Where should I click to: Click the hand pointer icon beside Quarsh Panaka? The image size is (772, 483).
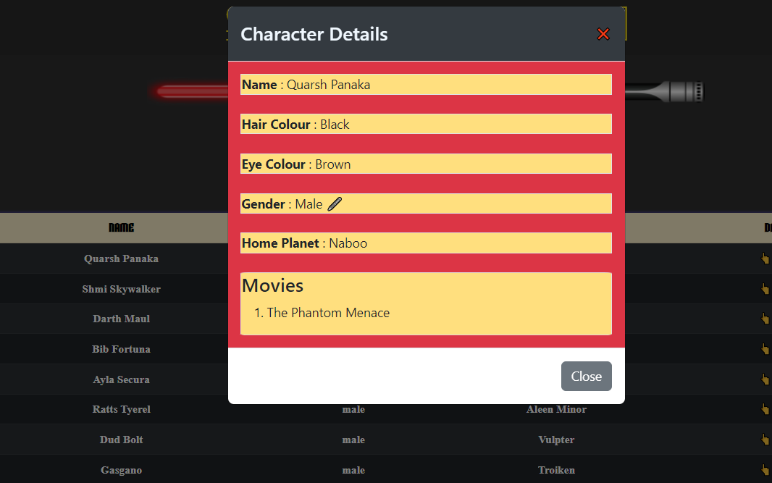(765, 259)
